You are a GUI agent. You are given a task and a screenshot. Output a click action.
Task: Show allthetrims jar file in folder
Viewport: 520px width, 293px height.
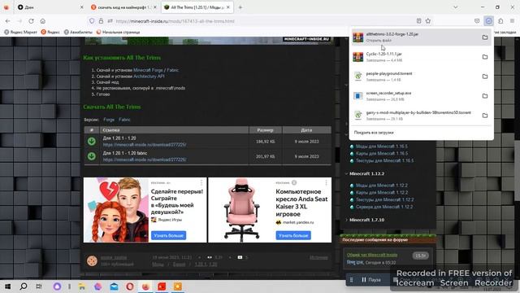tap(485, 37)
